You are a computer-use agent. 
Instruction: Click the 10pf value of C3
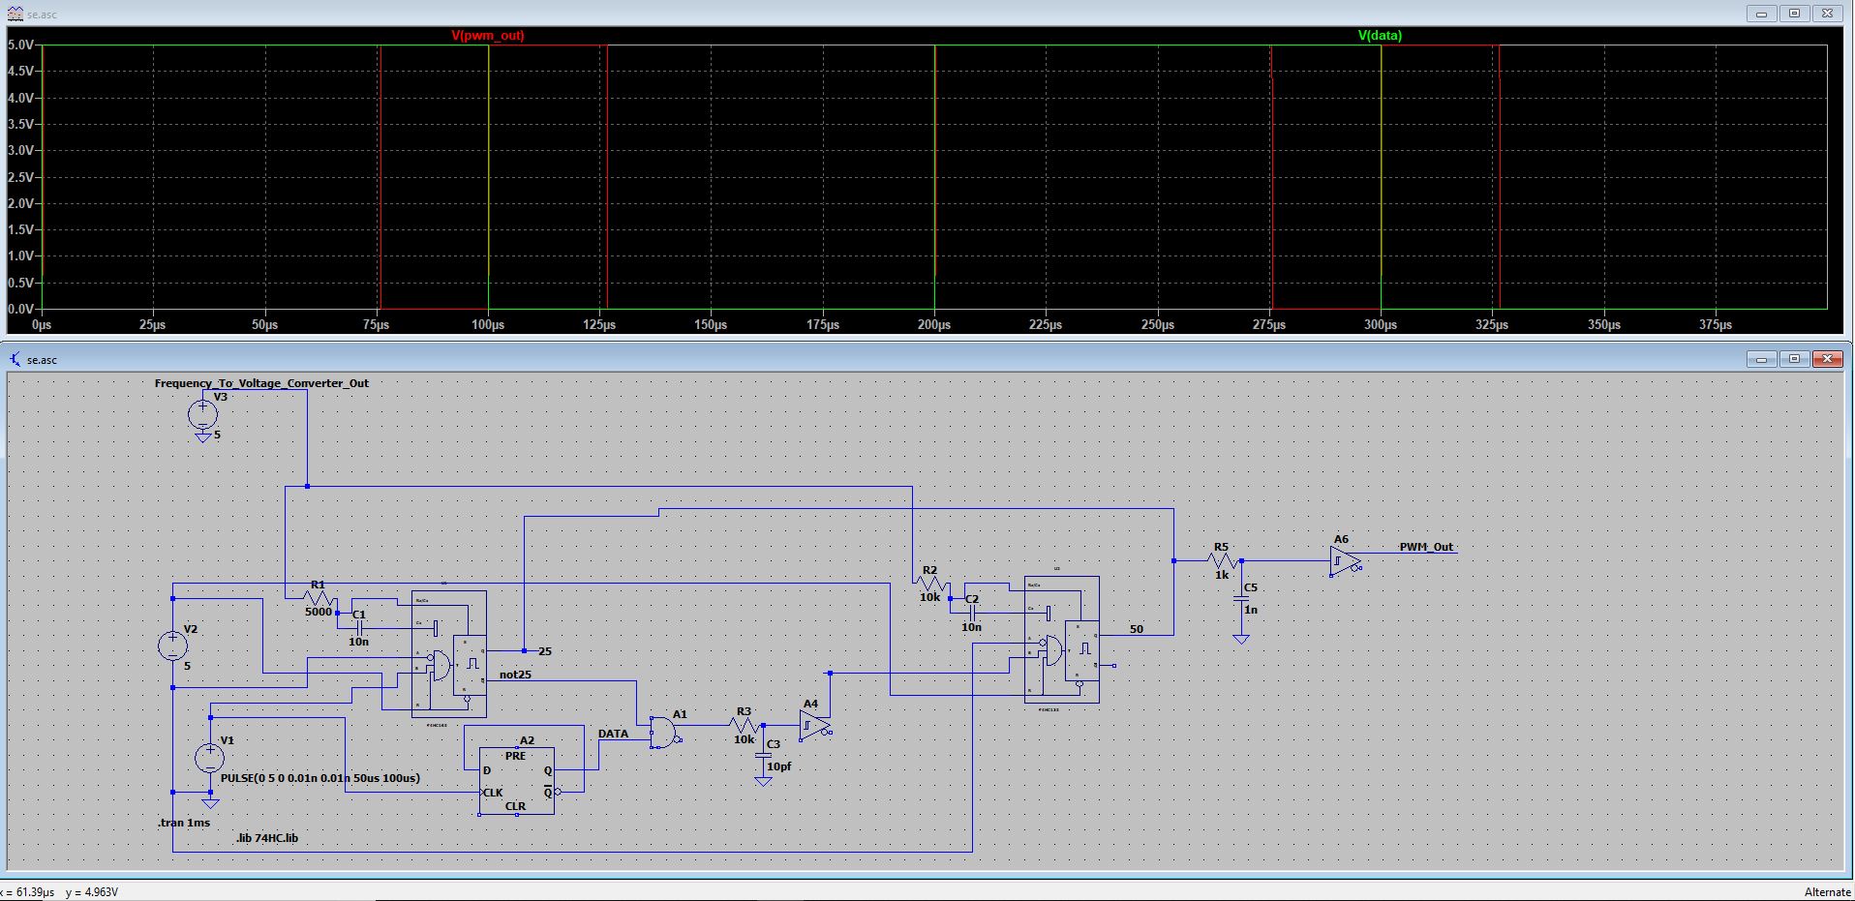pos(778,766)
